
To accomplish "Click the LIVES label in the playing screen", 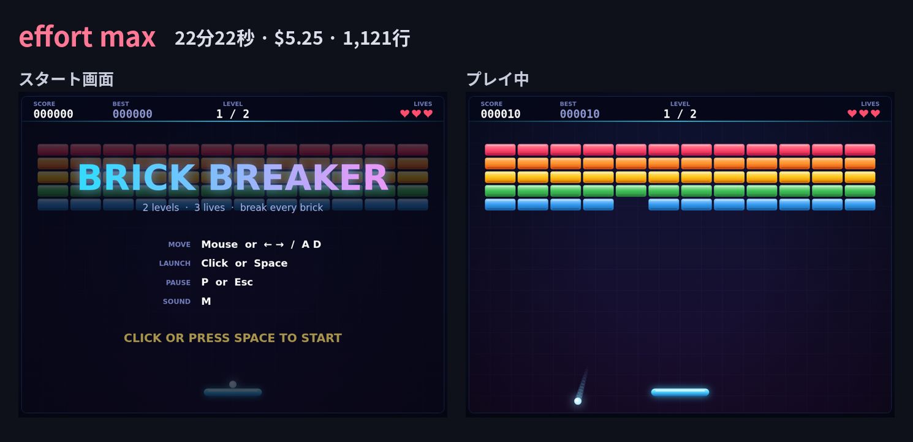I will click(870, 104).
